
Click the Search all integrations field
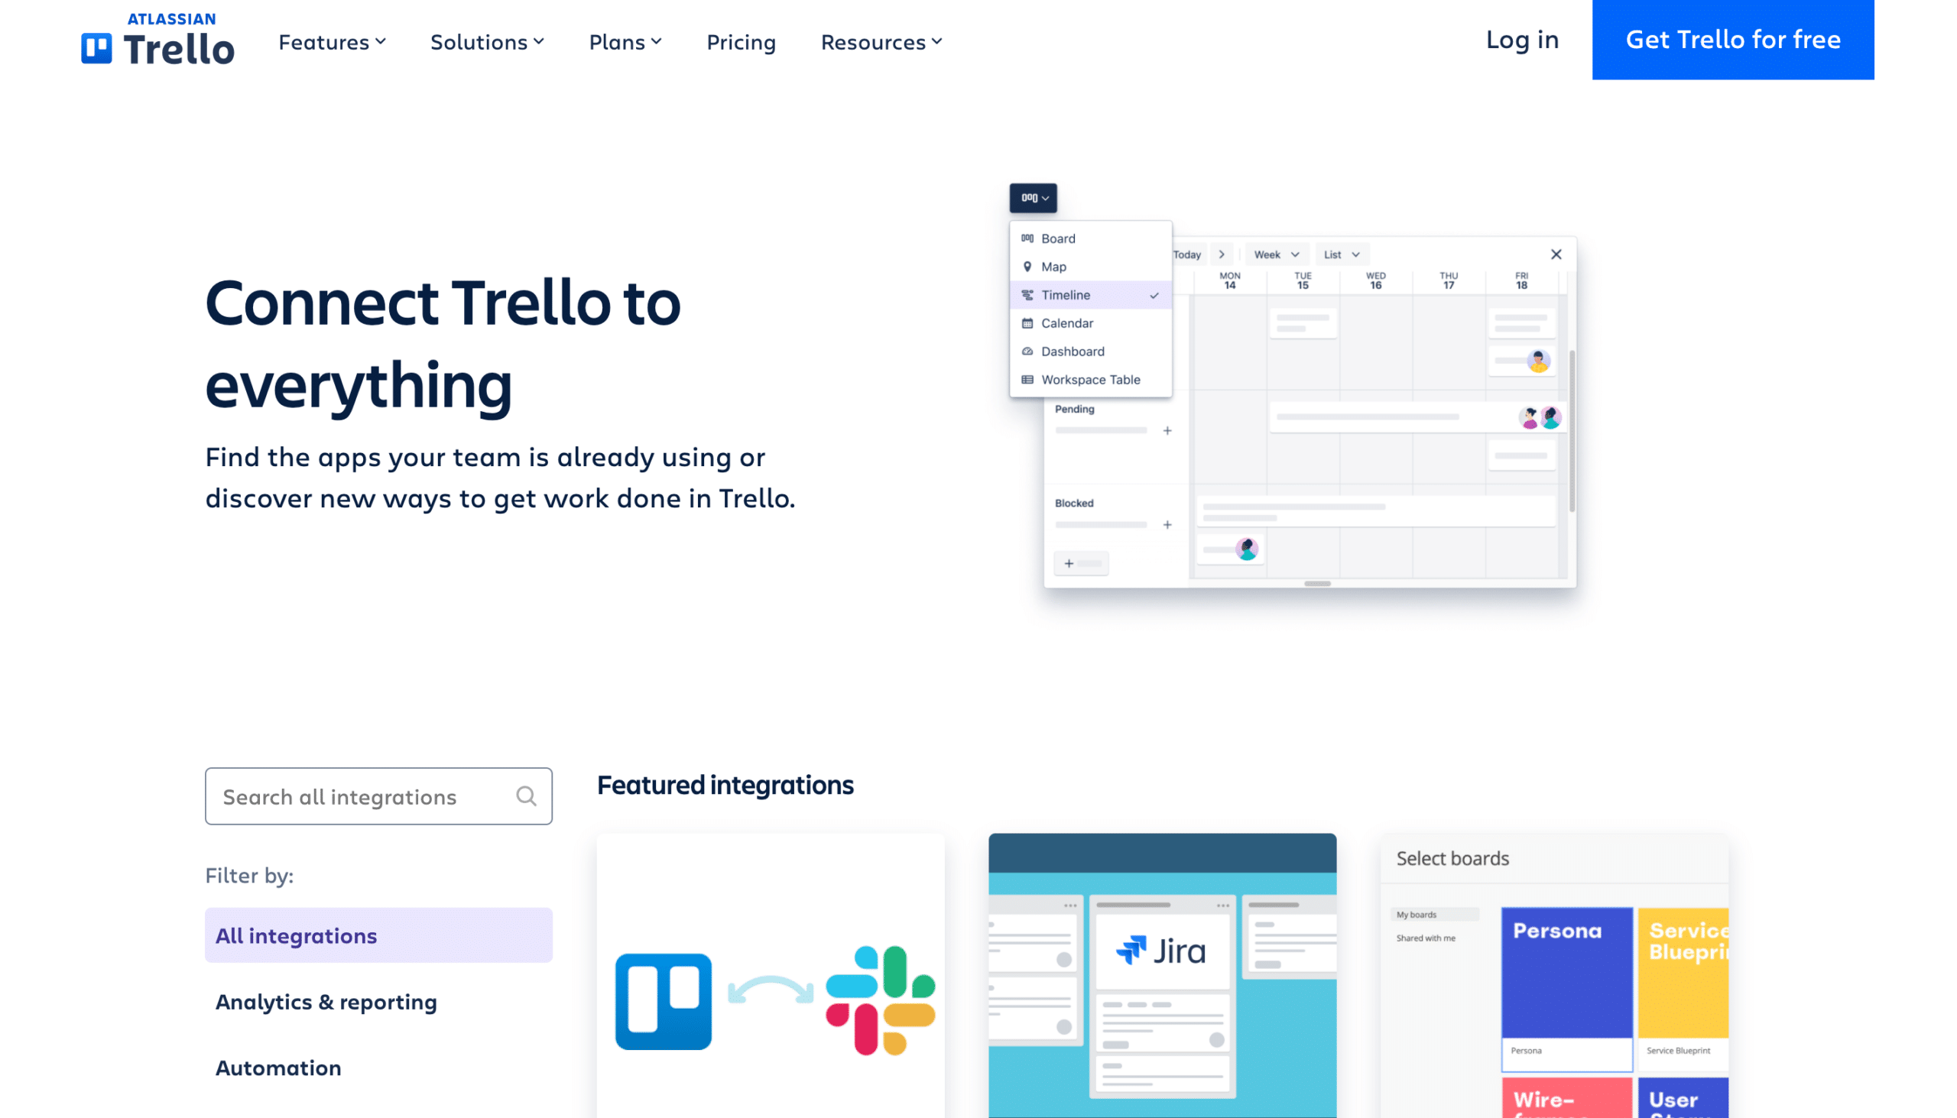tap(379, 797)
